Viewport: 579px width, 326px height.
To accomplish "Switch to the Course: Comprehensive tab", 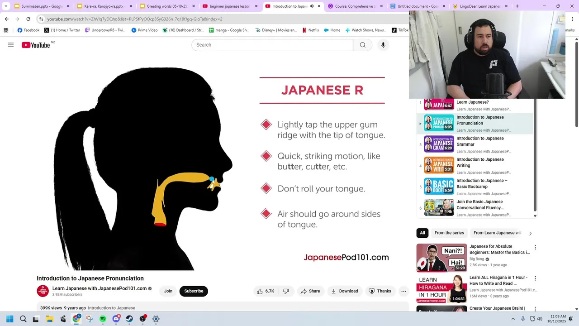I will pyautogui.click(x=355, y=6).
